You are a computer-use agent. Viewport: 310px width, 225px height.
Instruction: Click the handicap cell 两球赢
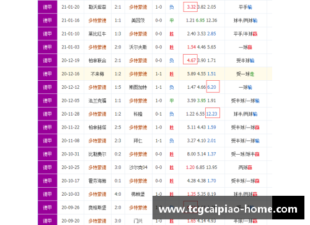(246, 167)
